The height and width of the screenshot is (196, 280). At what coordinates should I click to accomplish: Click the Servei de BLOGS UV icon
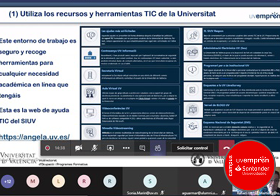[x=192, y=109]
